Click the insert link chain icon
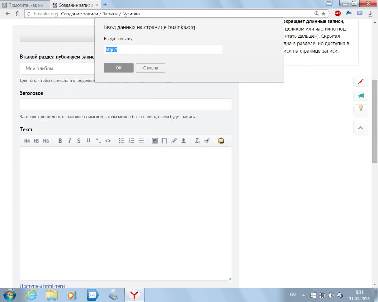This screenshot has height=302, width=378. [174, 141]
